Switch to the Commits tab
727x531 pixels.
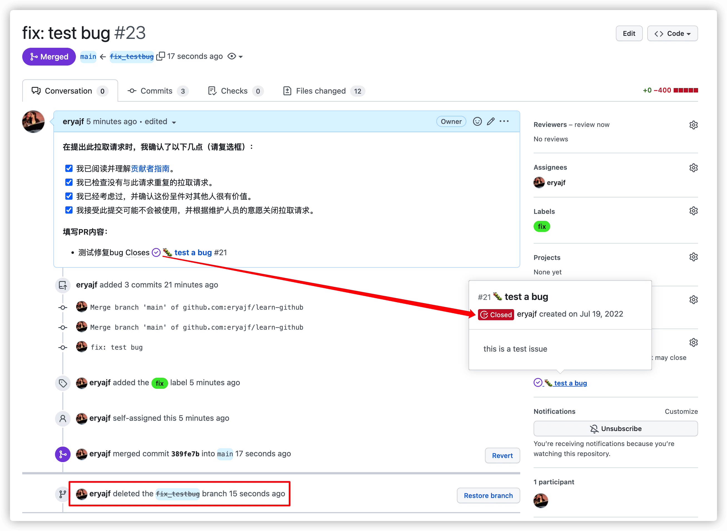[x=157, y=91]
